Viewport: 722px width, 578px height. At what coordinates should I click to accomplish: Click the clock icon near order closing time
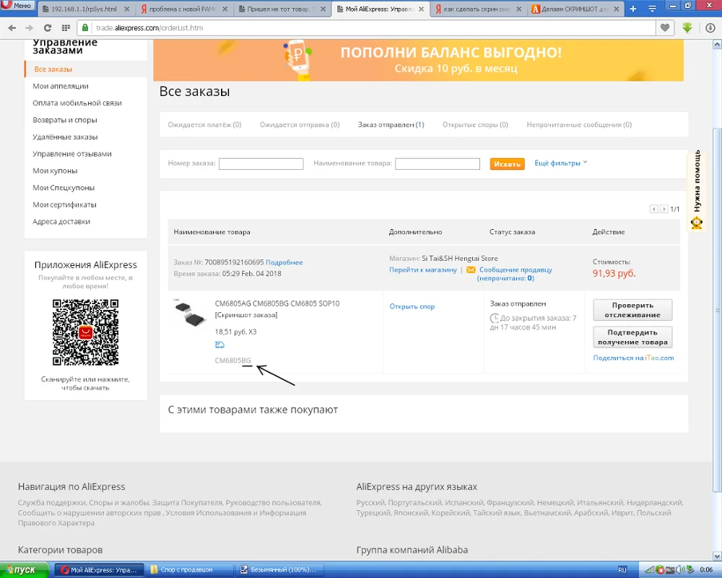494,318
